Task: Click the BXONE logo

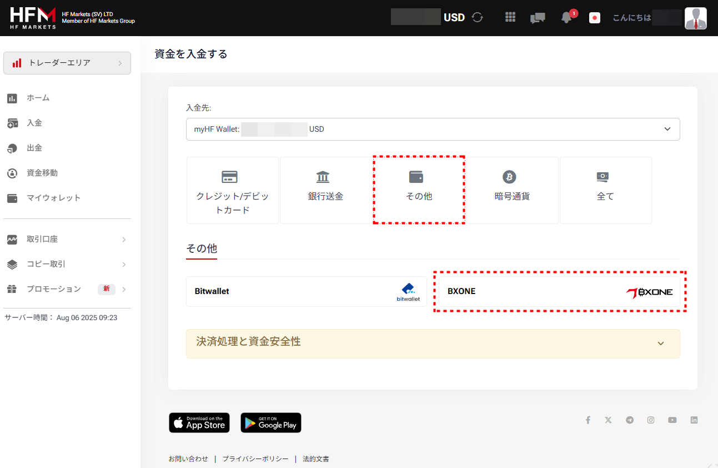Action: (649, 292)
